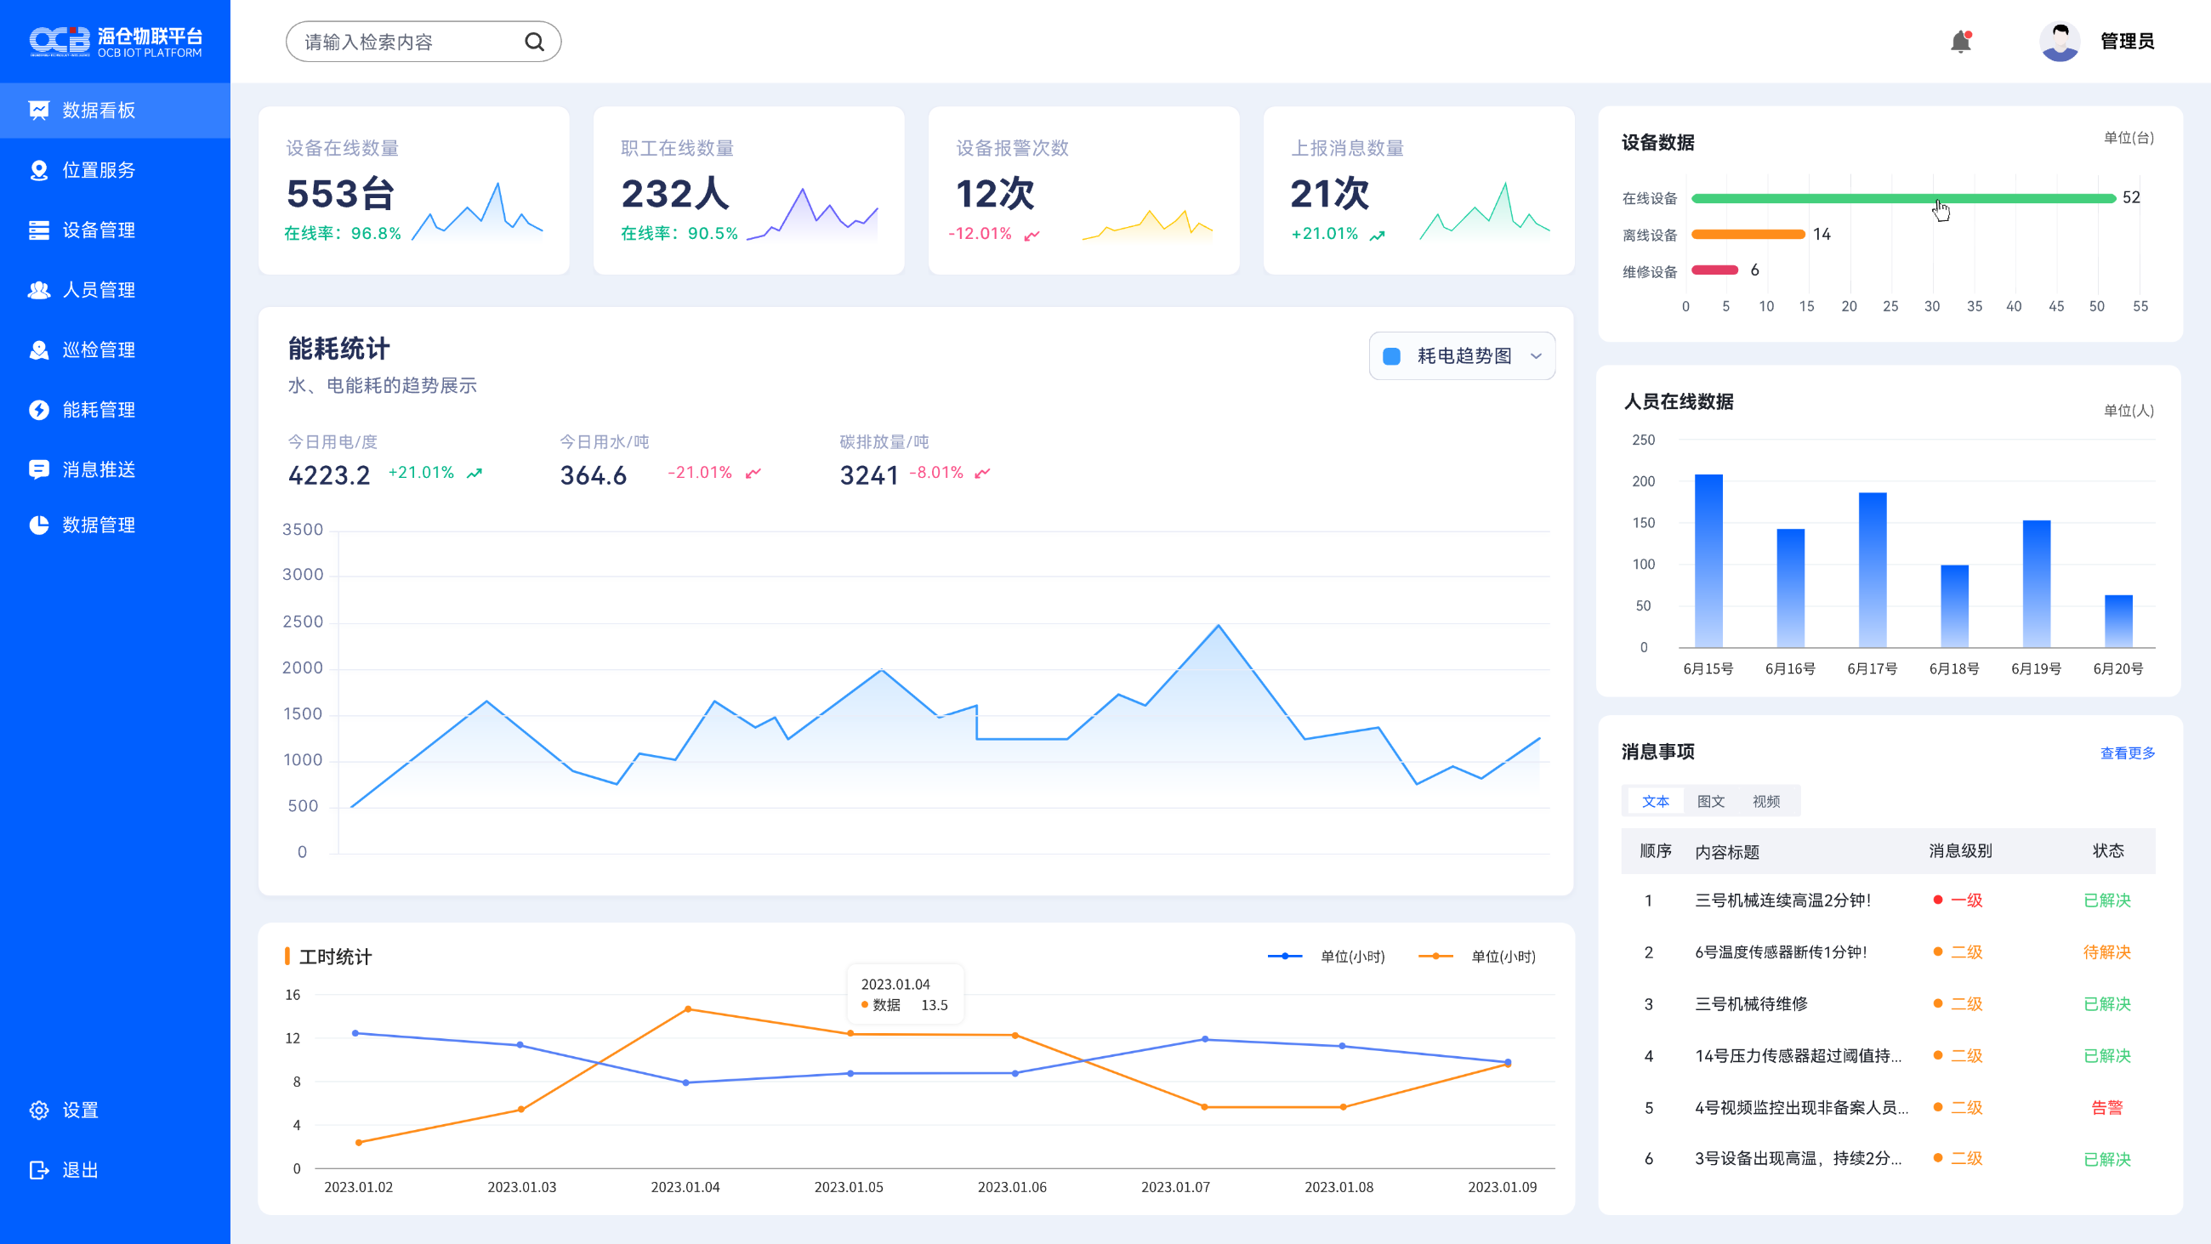2211x1244 pixels.
Task: Click the 退出 logout icon
Action: 38,1169
